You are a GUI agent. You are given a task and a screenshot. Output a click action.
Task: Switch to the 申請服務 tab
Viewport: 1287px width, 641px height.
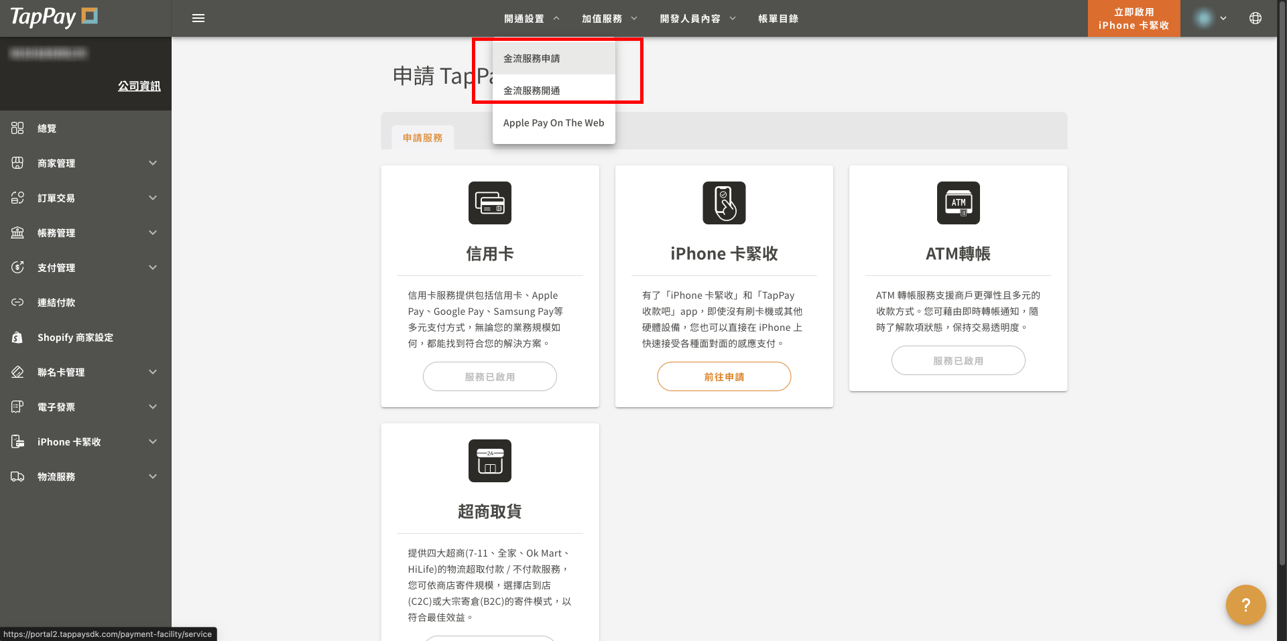point(422,138)
